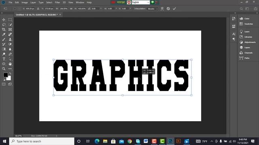Select the Clone Stamp tool
259x145 pixels.
click(10, 39)
